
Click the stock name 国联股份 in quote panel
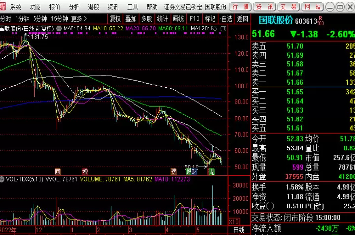276,20
